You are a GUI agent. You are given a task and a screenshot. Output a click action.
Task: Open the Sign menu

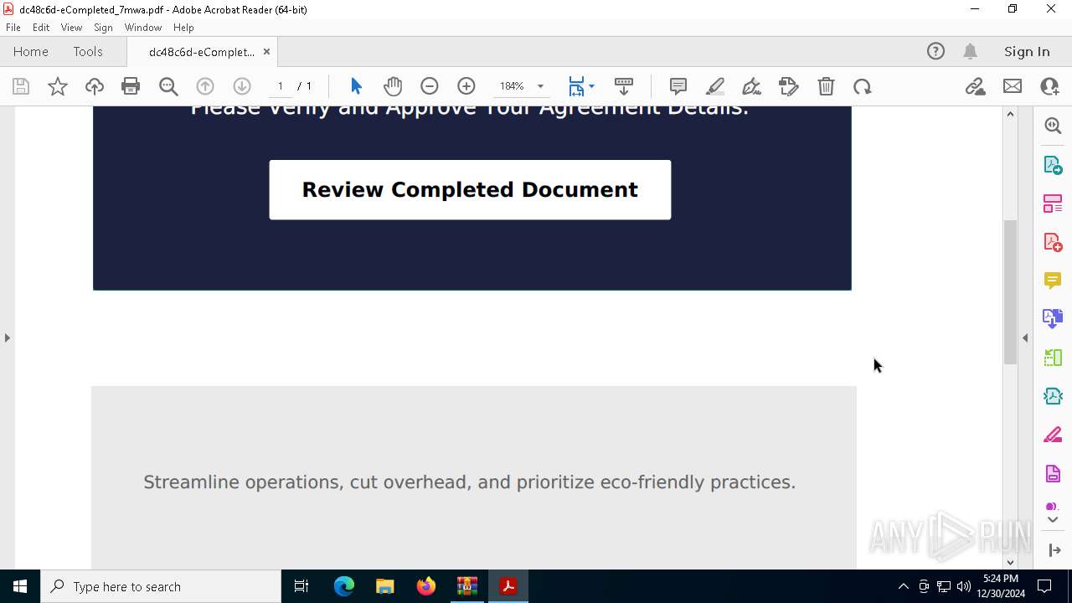tap(103, 28)
